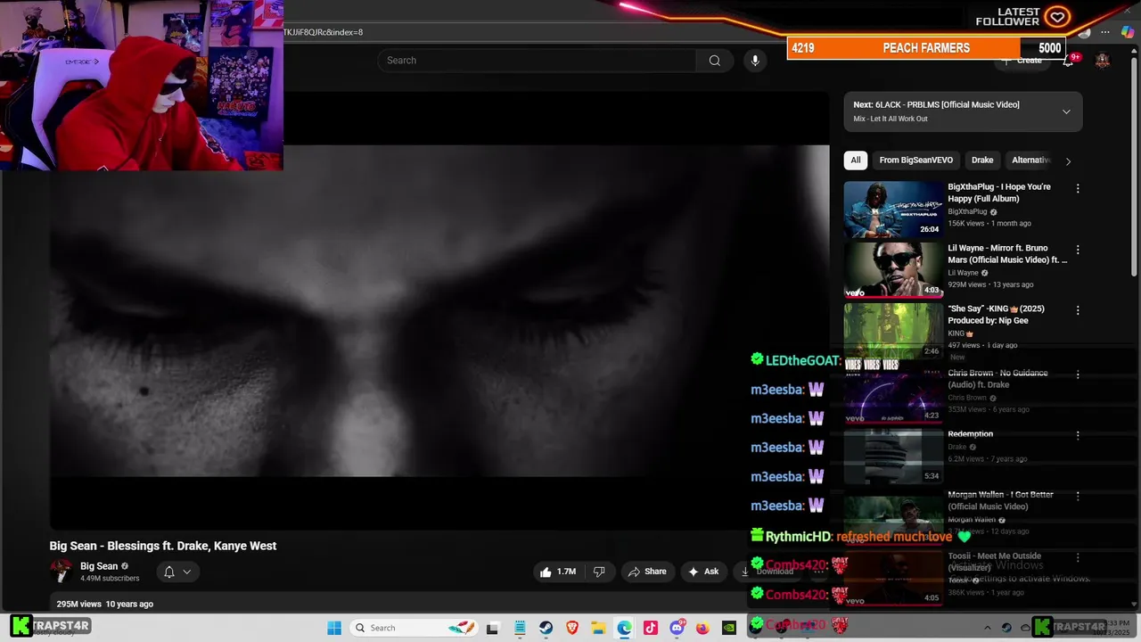
Task: Download the Blessings video
Action: tap(767, 572)
